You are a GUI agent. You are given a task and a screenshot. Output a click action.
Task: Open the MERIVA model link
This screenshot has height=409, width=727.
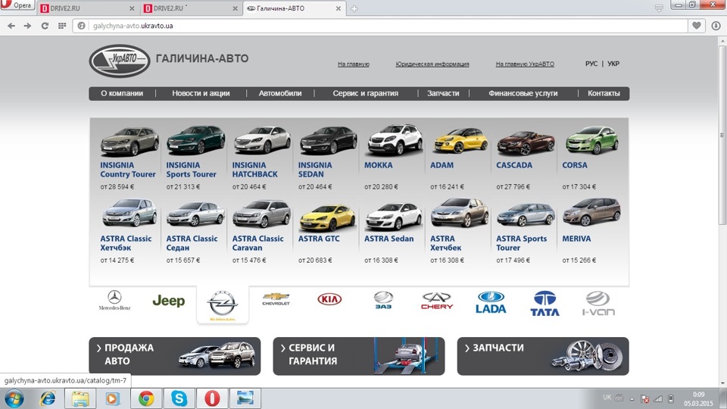tap(576, 239)
